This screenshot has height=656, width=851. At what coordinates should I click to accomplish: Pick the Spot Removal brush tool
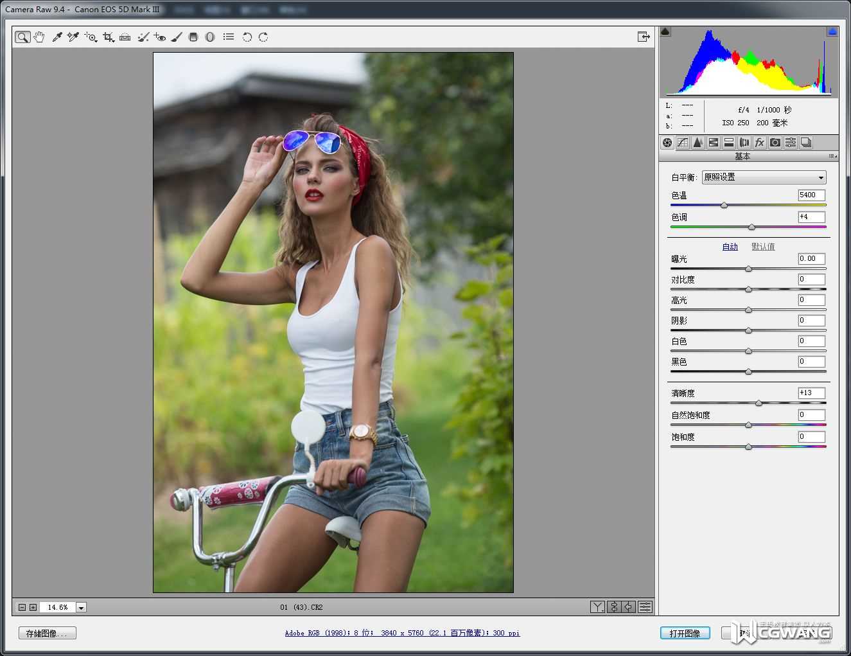(x=143, y=37)
